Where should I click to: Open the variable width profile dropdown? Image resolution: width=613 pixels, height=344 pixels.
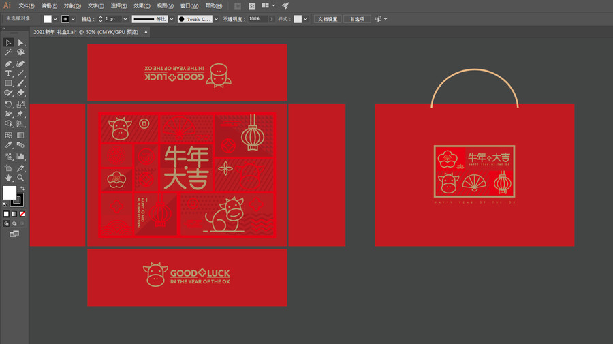tap(171, 19)
